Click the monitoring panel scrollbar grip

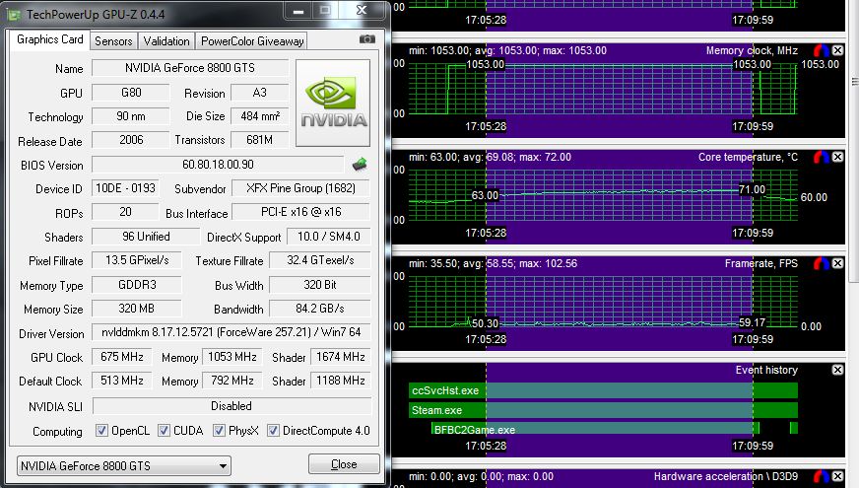tap(855, 82)
